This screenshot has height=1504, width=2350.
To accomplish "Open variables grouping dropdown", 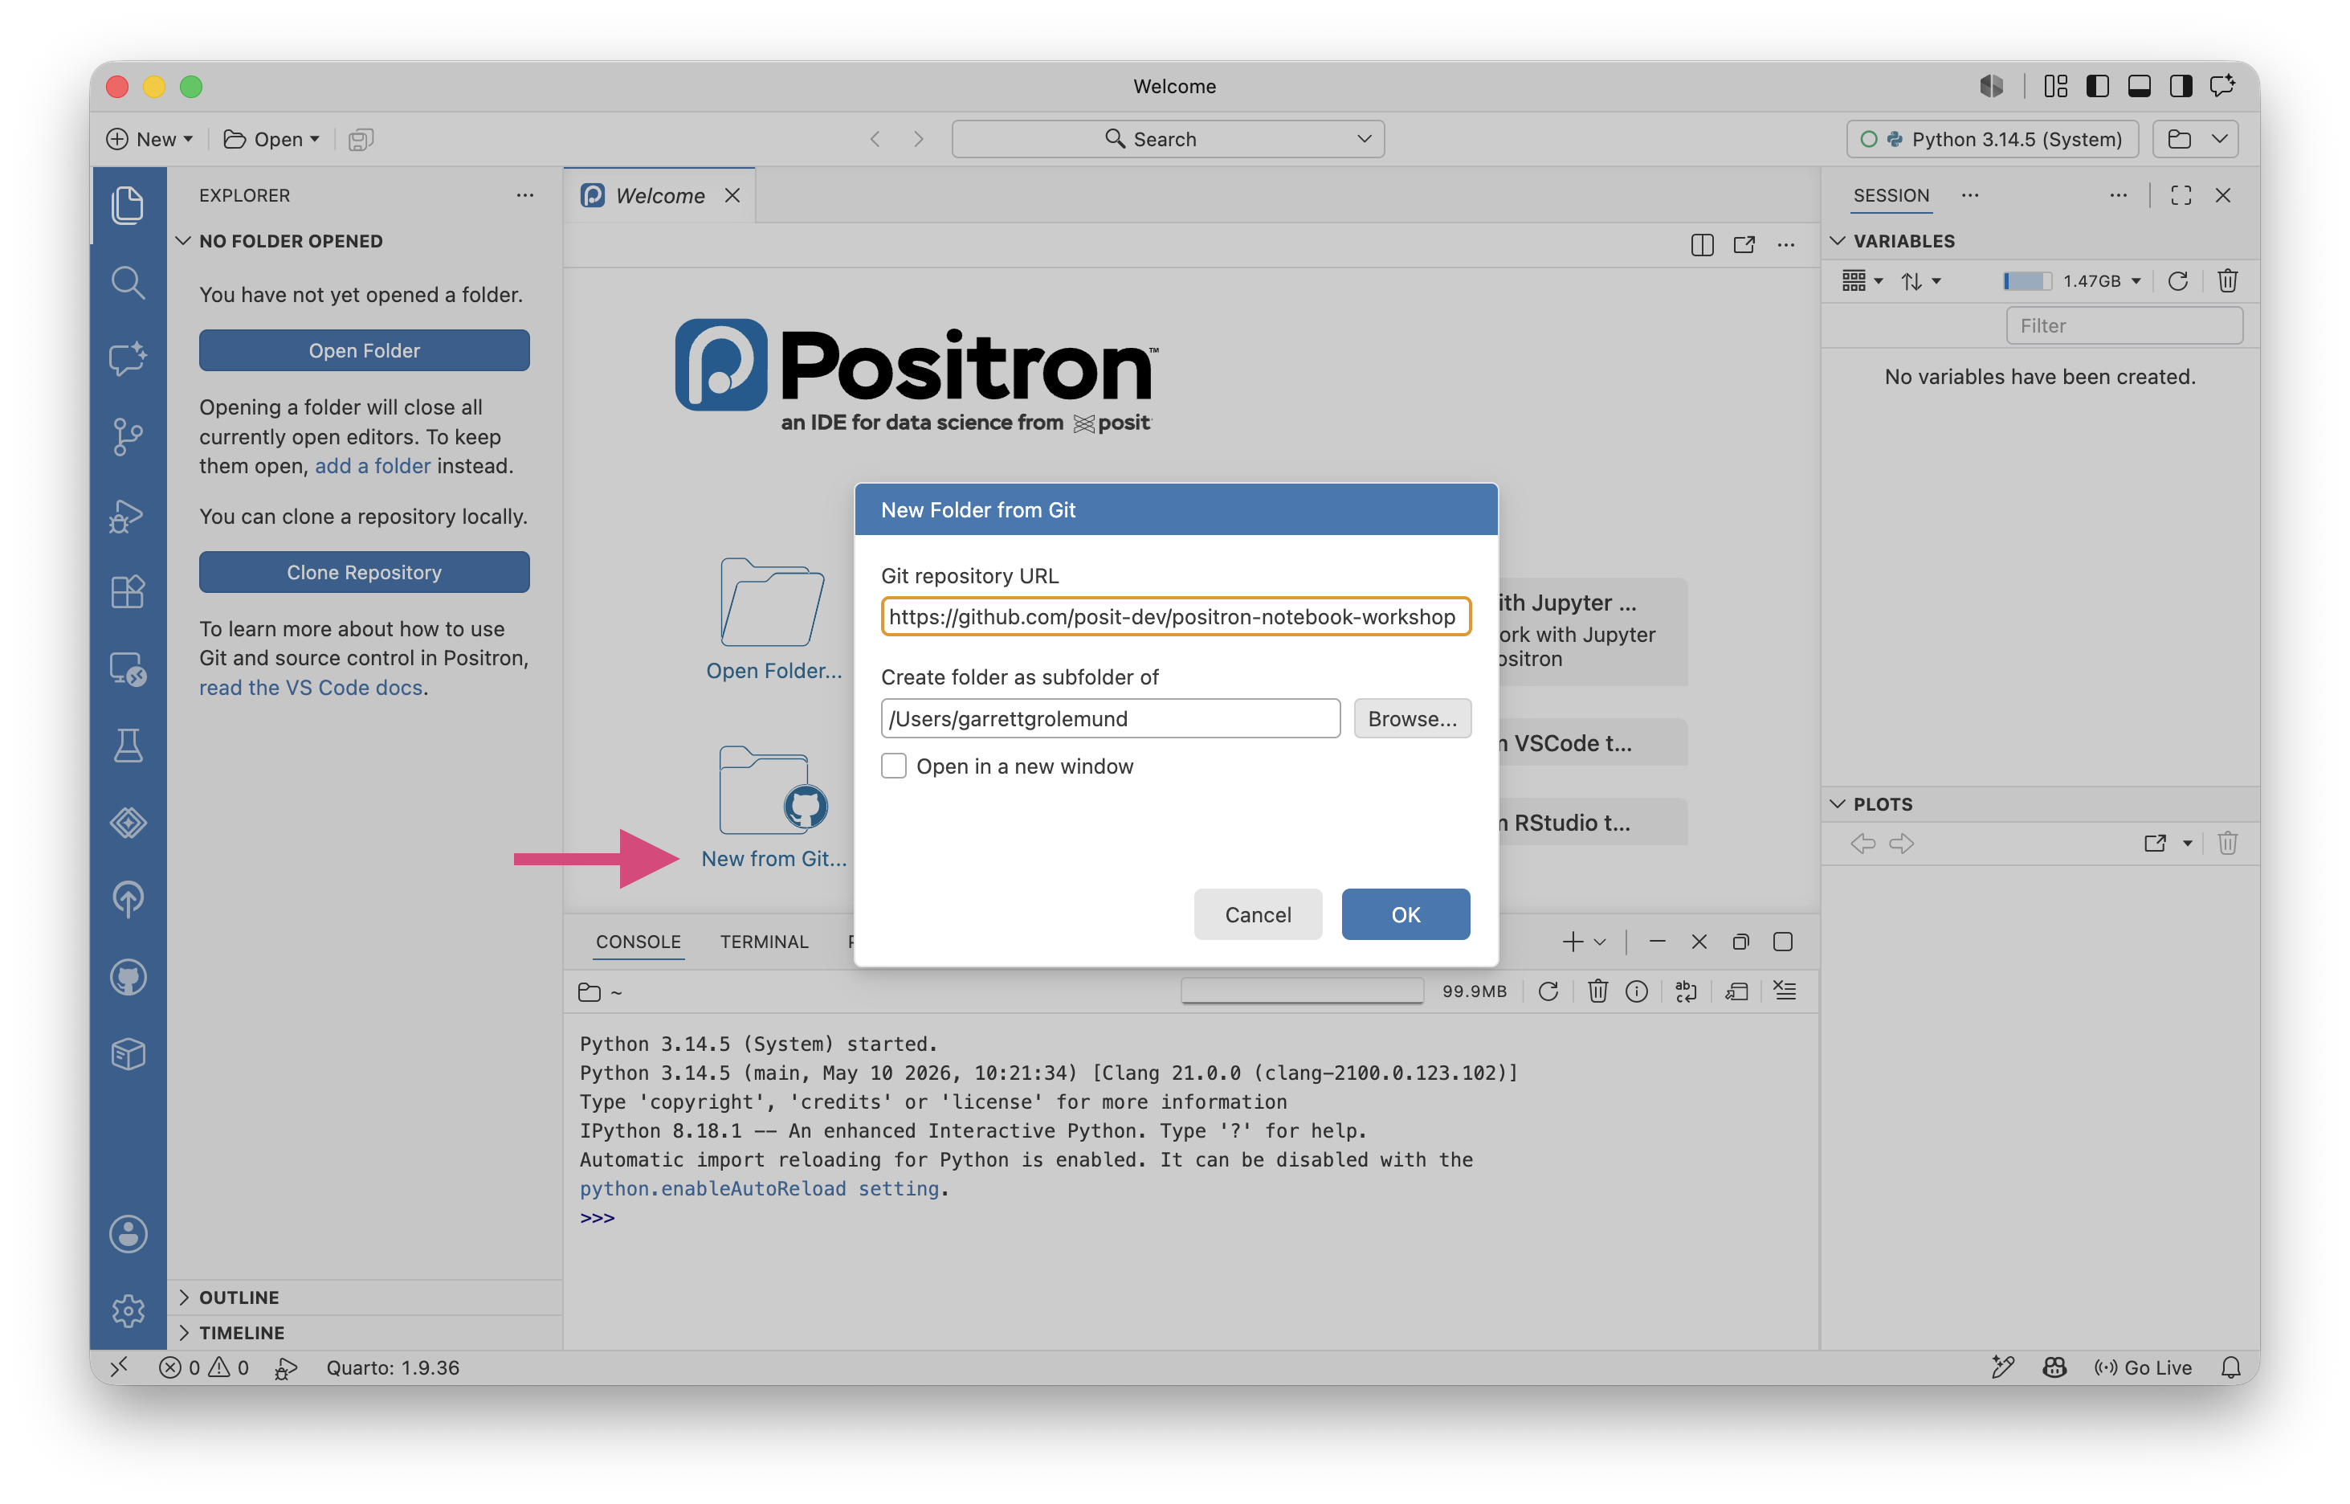I will 1862,281.
